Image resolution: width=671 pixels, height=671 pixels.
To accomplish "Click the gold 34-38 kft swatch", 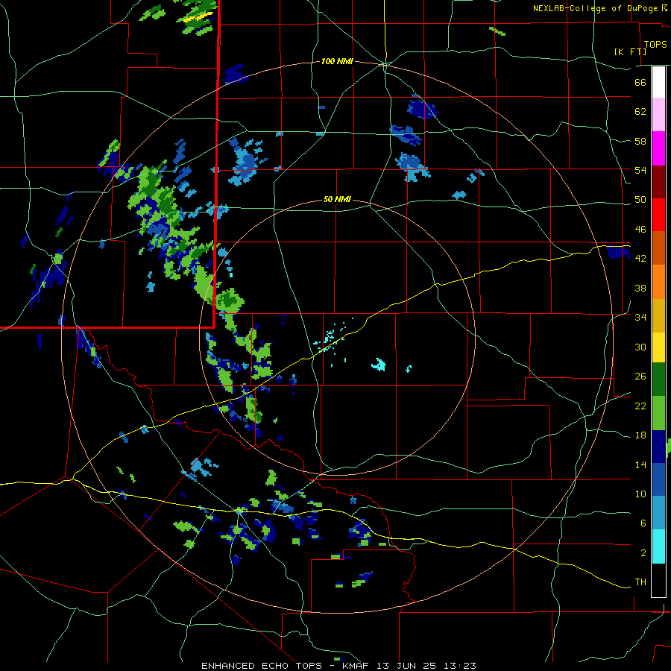I will pyautogui.click(x=658, y=315).
